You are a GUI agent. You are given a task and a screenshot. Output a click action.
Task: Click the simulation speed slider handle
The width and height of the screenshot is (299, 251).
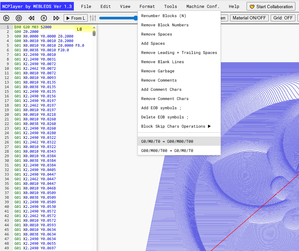(x=135, y=18)
